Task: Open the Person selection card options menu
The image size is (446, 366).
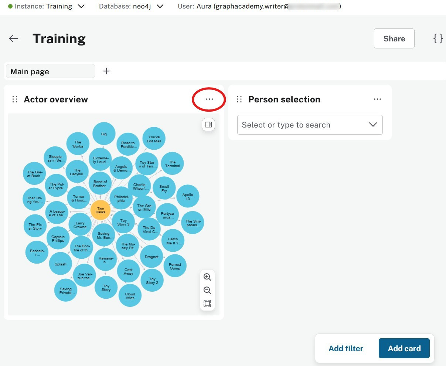Action: 377,99
